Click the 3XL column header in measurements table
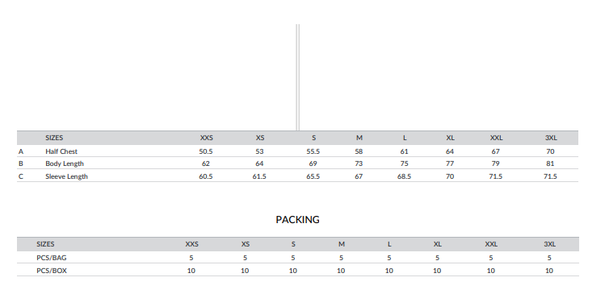 (x=551, y=138)
